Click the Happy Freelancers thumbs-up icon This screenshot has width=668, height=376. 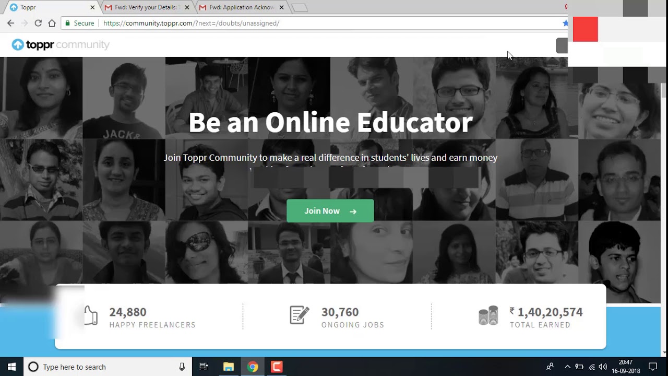coord(91,315)
